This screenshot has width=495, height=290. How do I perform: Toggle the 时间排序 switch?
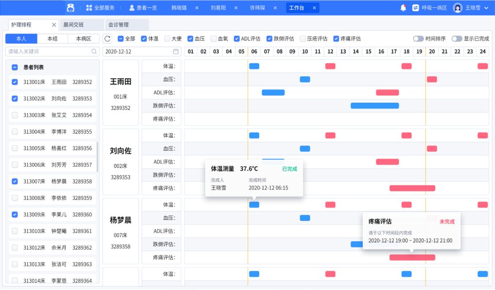click(x=418, y=38)
